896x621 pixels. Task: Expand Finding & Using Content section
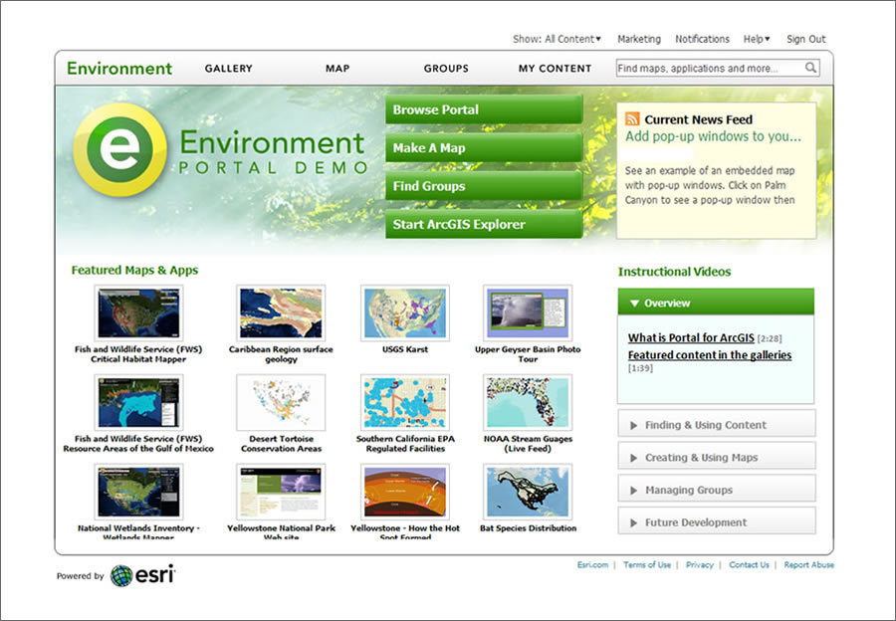tap(717, 425)
